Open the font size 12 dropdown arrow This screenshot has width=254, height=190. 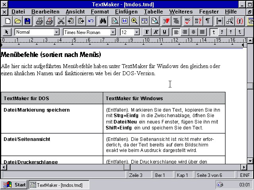click(x=137, y=32)
